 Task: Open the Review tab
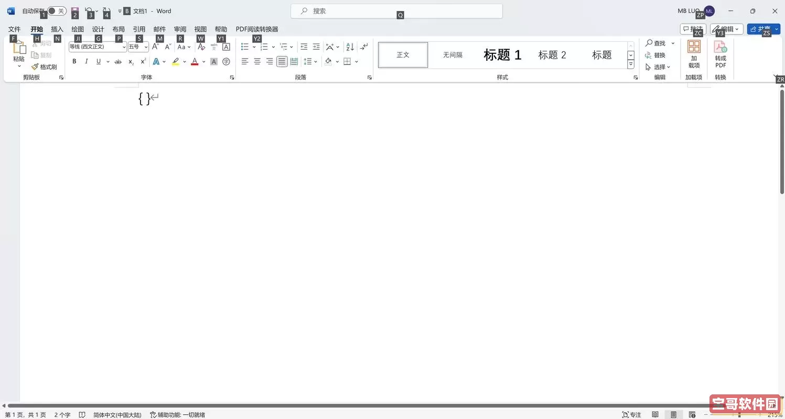point(180,29)
